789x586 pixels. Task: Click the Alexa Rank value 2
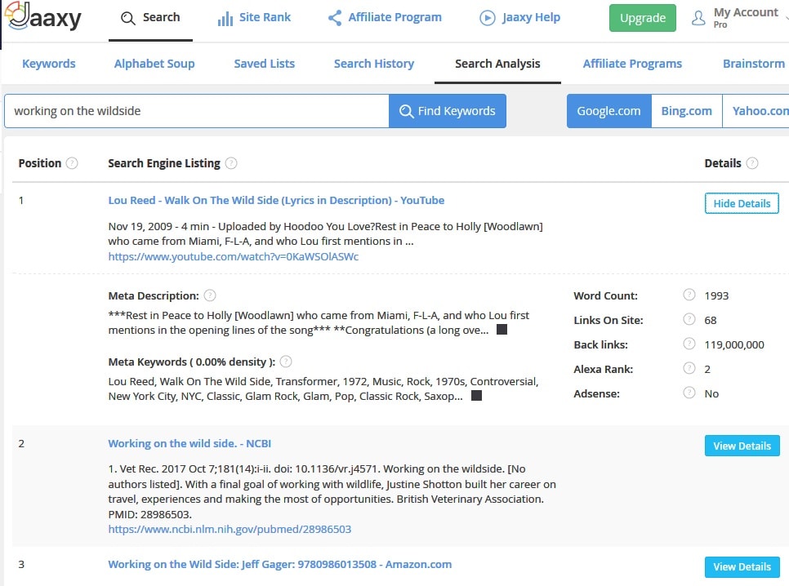(x=707, y=369)
